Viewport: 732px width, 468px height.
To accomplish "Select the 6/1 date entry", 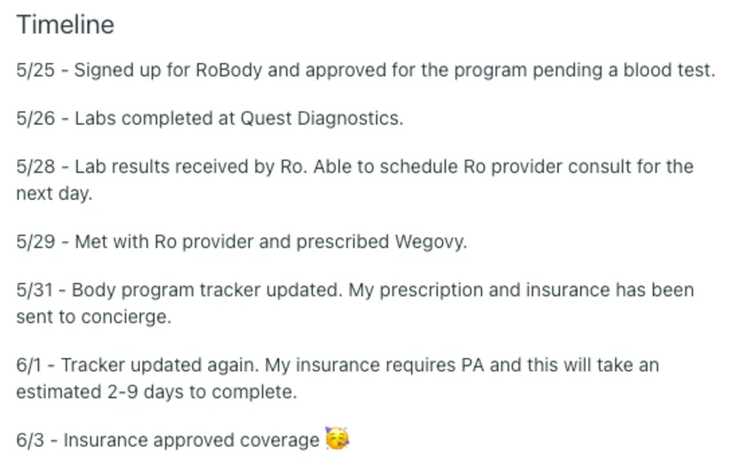I will pos(31,365).
